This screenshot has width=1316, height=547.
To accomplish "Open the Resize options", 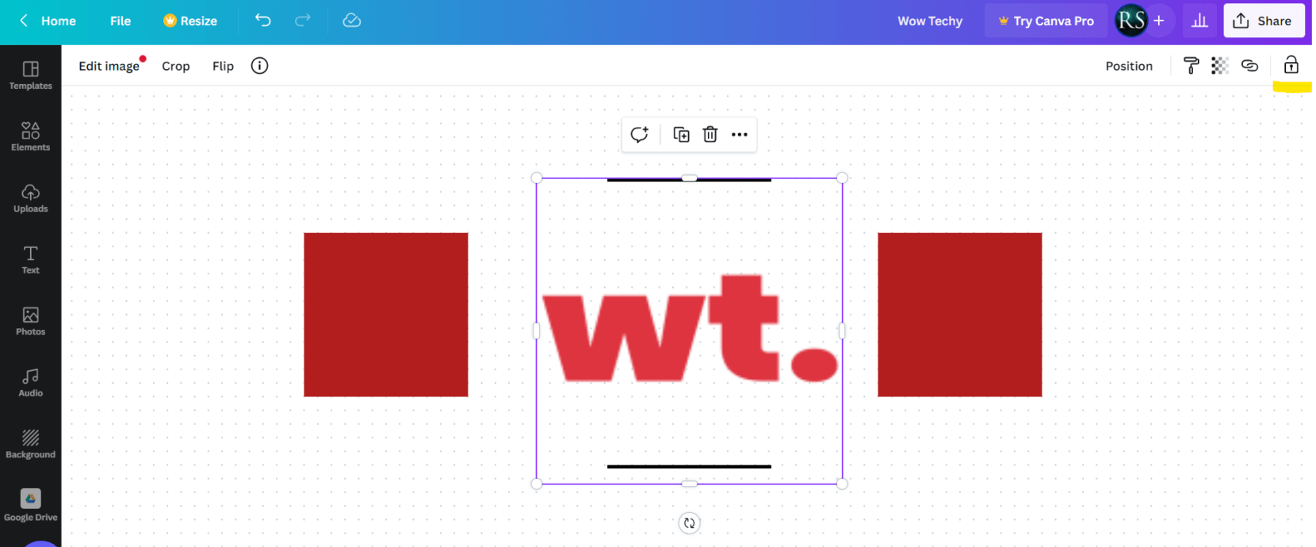I will click(190, 21).
